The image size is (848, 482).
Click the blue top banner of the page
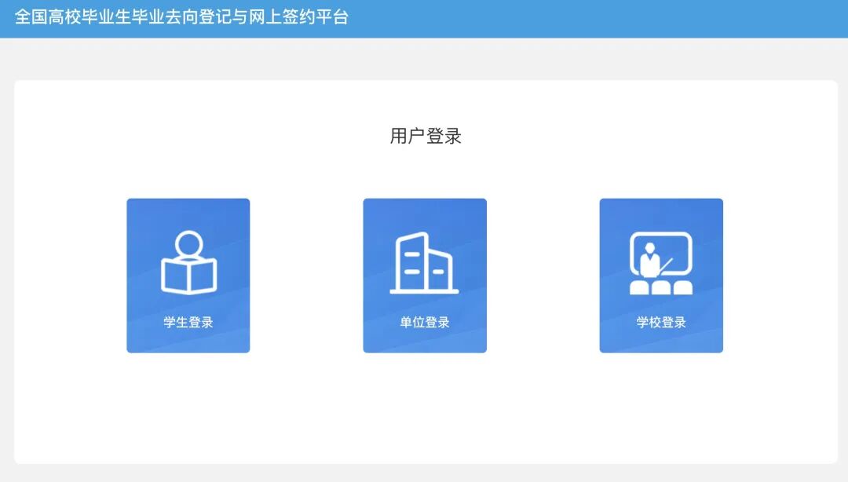pos(424,15)
